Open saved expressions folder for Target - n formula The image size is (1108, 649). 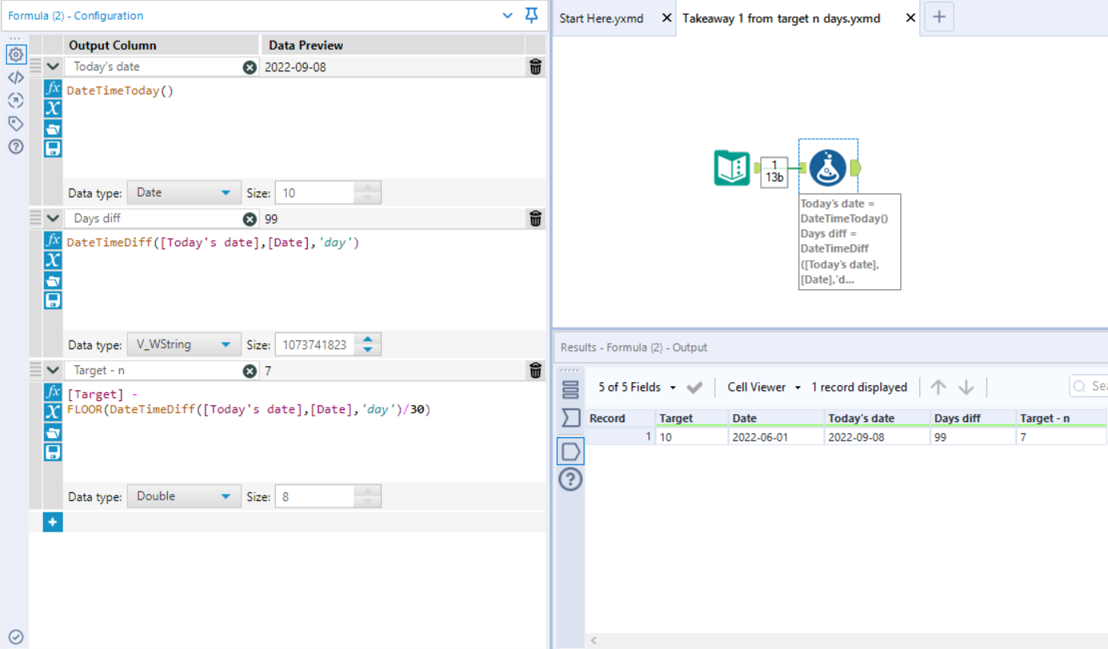tap(52, 432)
